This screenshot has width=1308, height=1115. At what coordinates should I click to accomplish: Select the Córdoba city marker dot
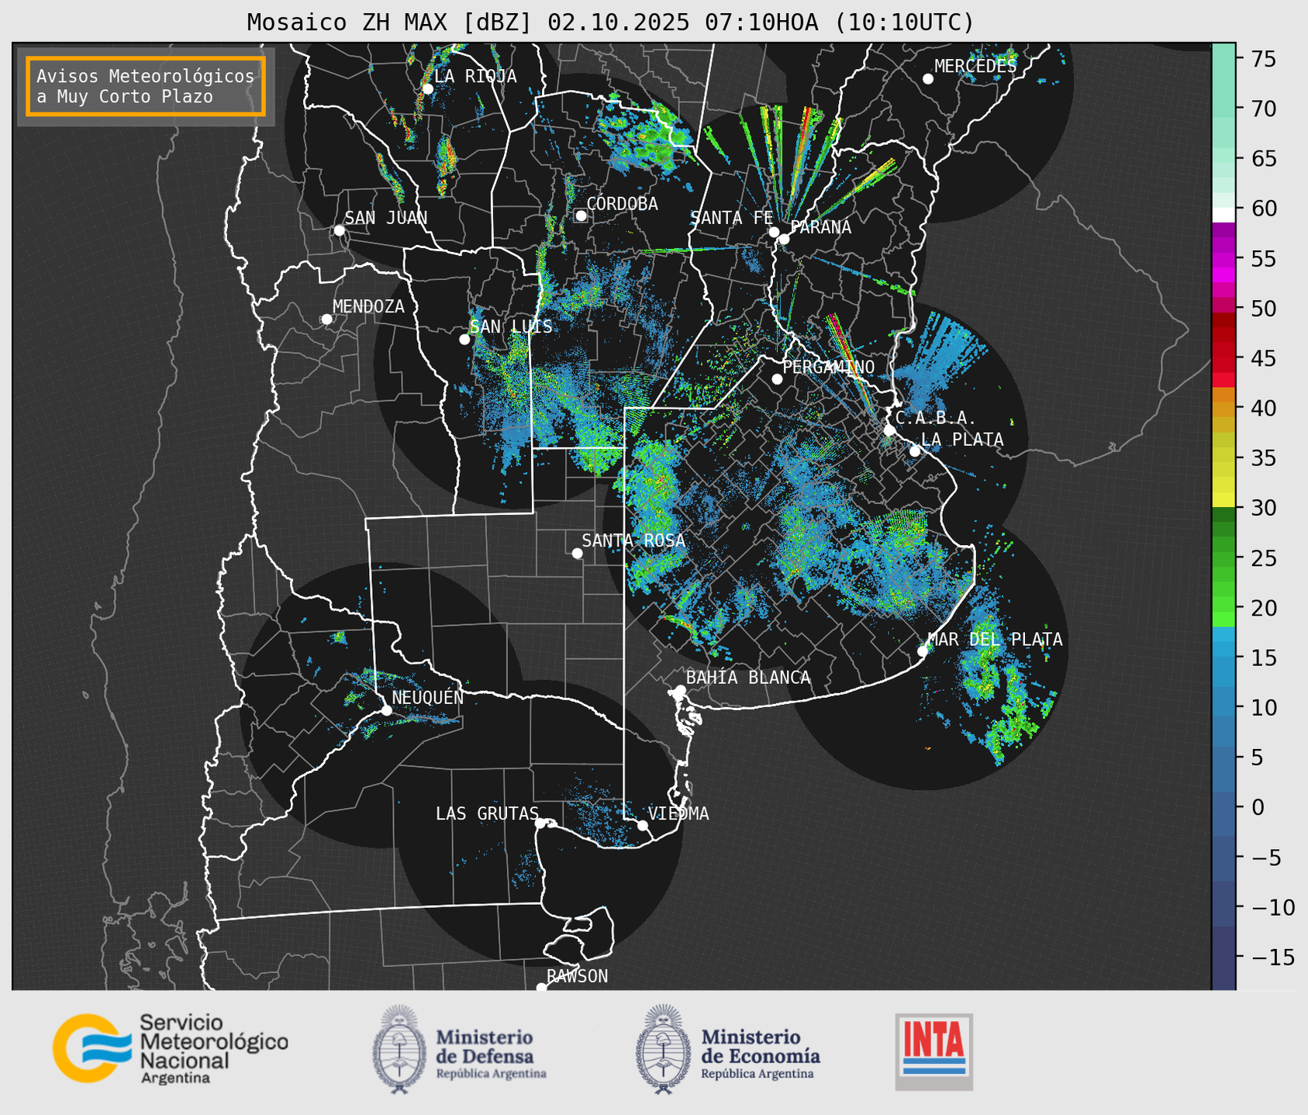[x=581, y=216]
